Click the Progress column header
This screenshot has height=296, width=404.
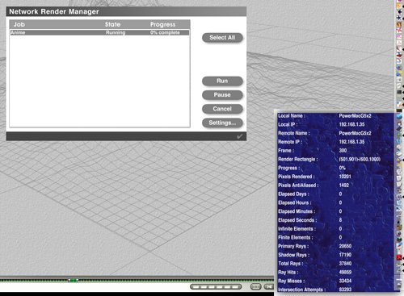162,24
